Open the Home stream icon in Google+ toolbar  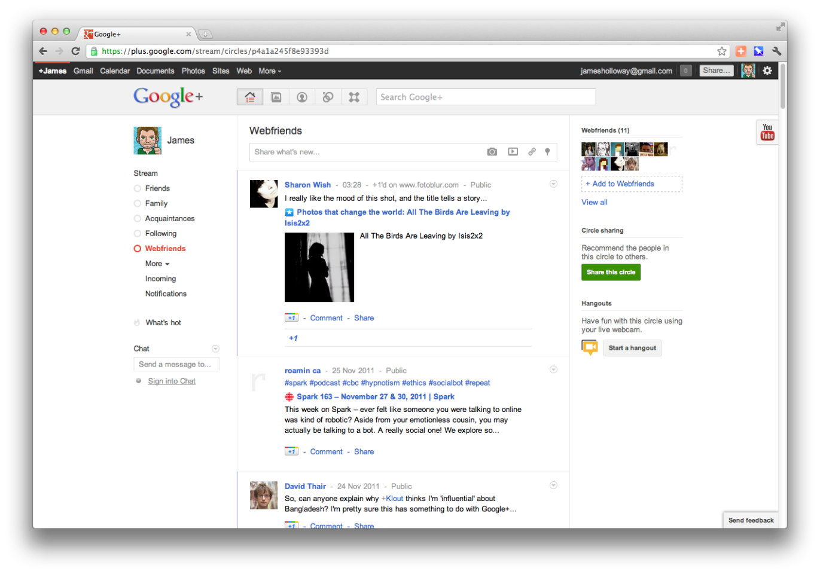tap(250, 97)
